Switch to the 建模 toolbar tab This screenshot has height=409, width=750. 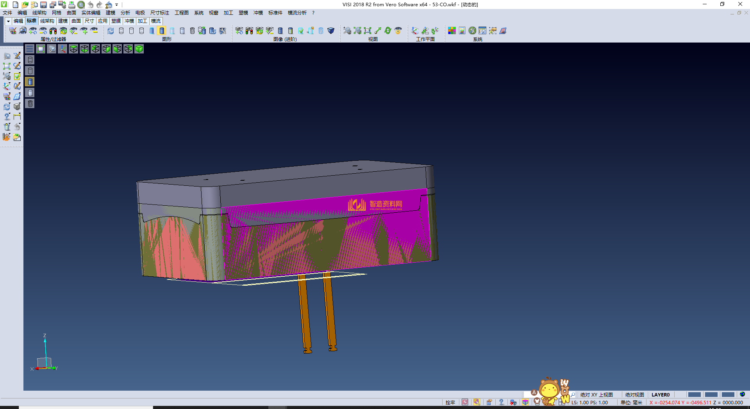pos(62,21)
